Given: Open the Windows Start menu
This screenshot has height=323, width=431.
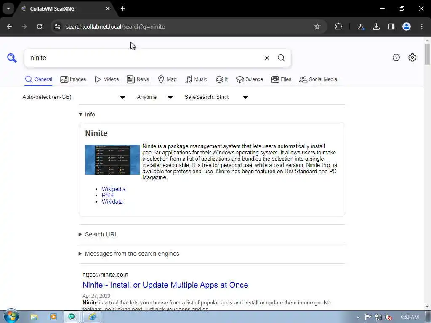Looking at the screenshot, I should 11,317.
